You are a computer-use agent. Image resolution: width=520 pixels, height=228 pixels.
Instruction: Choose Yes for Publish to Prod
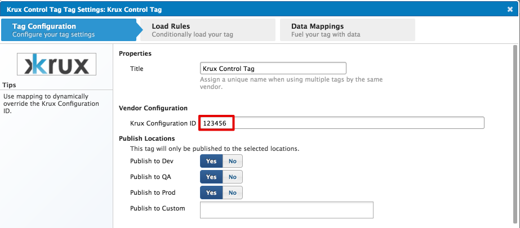click(211, 193)
